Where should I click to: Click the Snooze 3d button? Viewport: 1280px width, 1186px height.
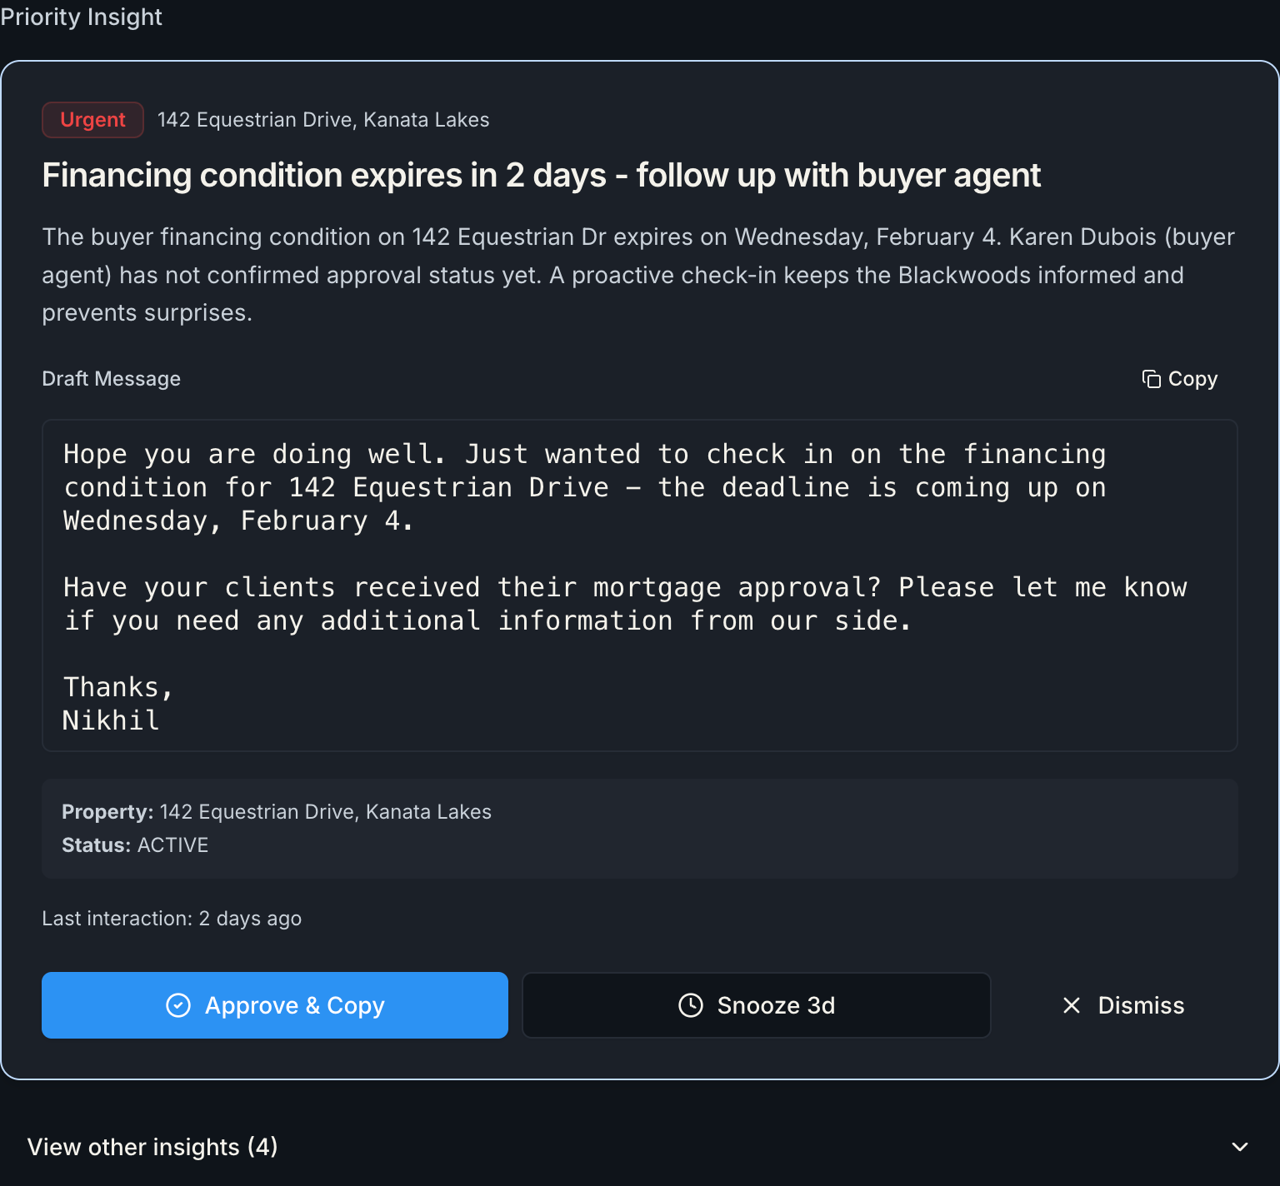[756, 1005]
